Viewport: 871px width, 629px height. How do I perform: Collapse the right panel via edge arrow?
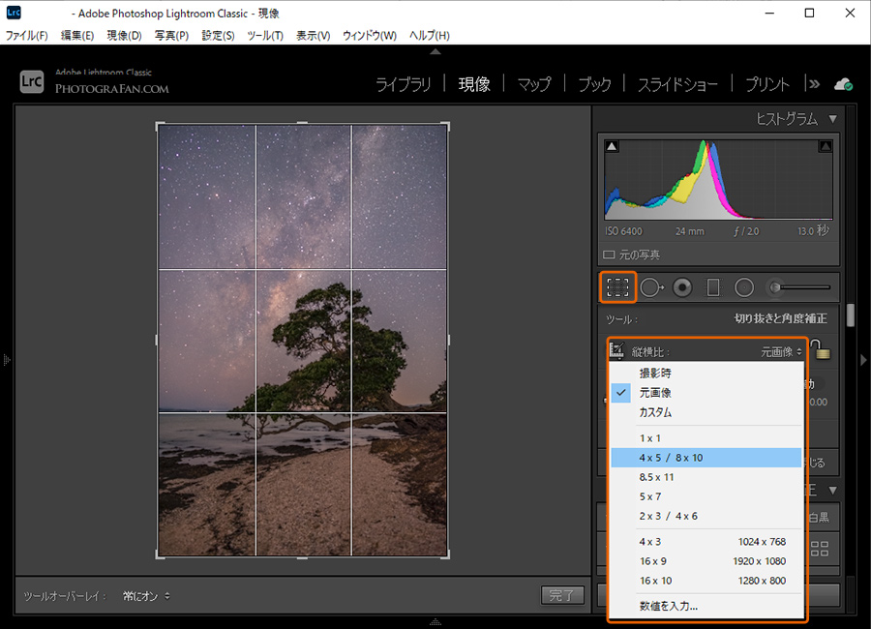864,360
